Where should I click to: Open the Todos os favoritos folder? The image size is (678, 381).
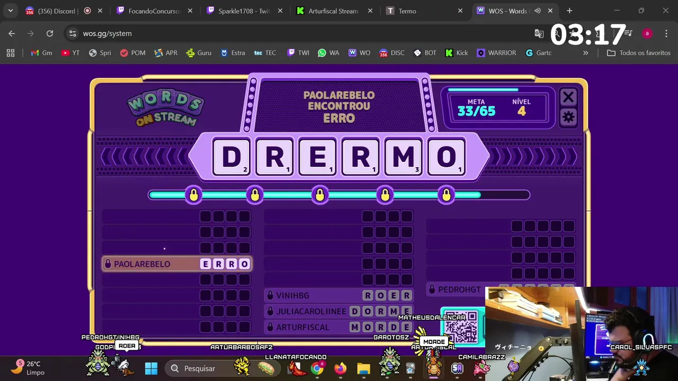[x=638, y=53]
